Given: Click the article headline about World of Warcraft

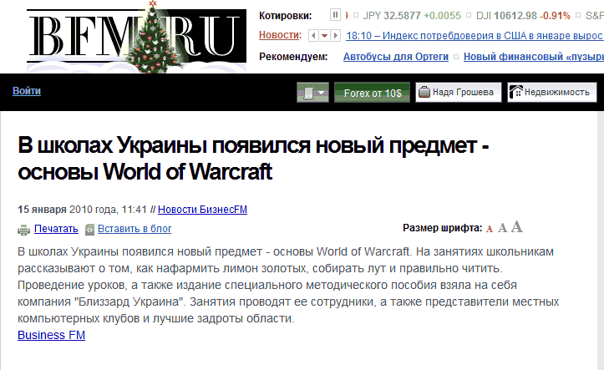Looking at the screenshot, I should point(253,159).
